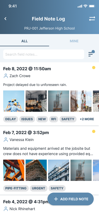Switch to the MINE tab
Viewport: 99px width, 216px height.
pos(74,41)
